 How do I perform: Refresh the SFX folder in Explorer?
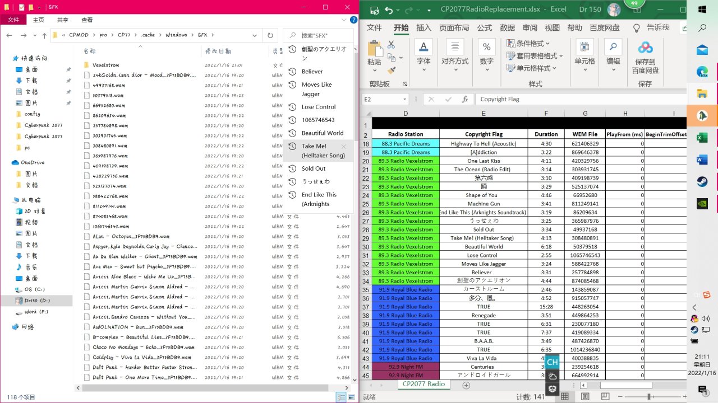(270, 35)
